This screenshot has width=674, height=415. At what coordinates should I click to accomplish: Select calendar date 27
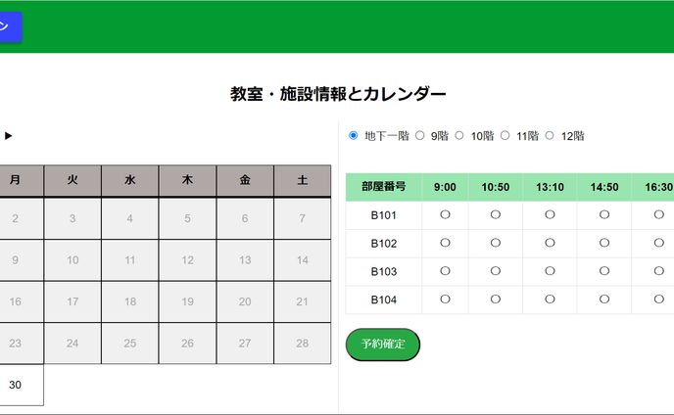pyautogui.click(x=245, y=344)
